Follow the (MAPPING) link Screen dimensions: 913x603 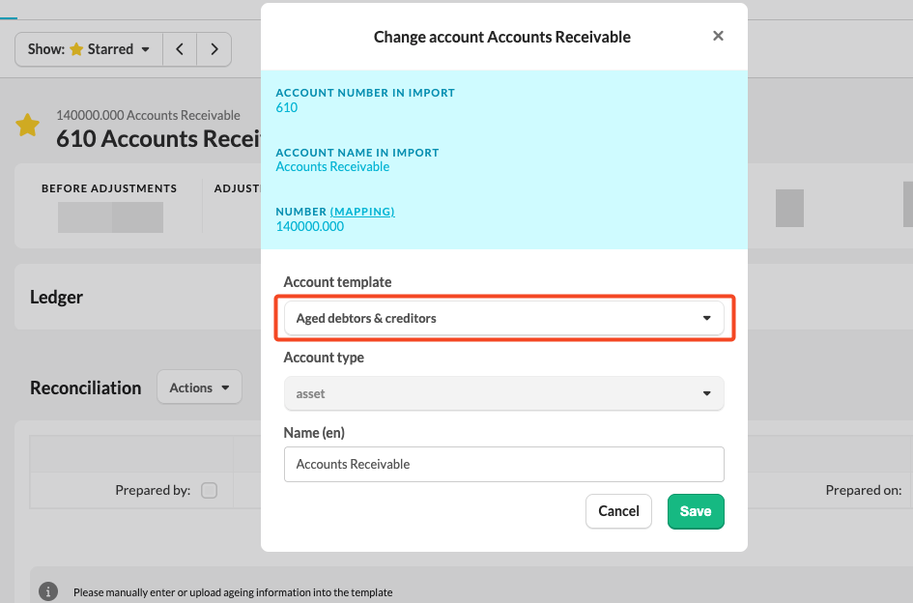coord(362,212)
